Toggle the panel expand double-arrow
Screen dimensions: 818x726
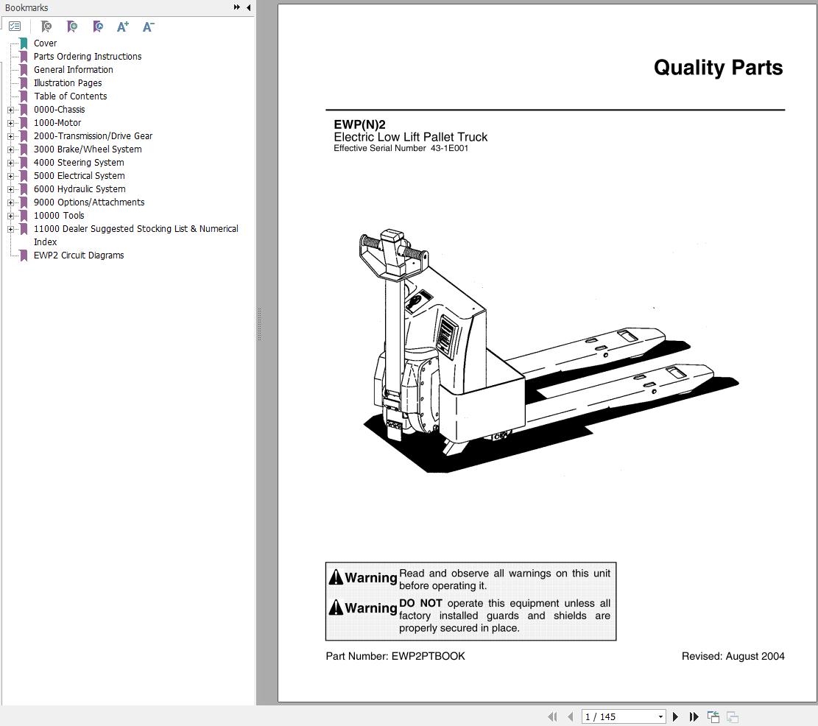point(236,7)
